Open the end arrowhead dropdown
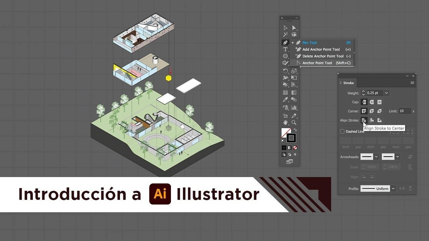This screenshot has height=241, width=429. pyautogui.click(x=397, y=157)
